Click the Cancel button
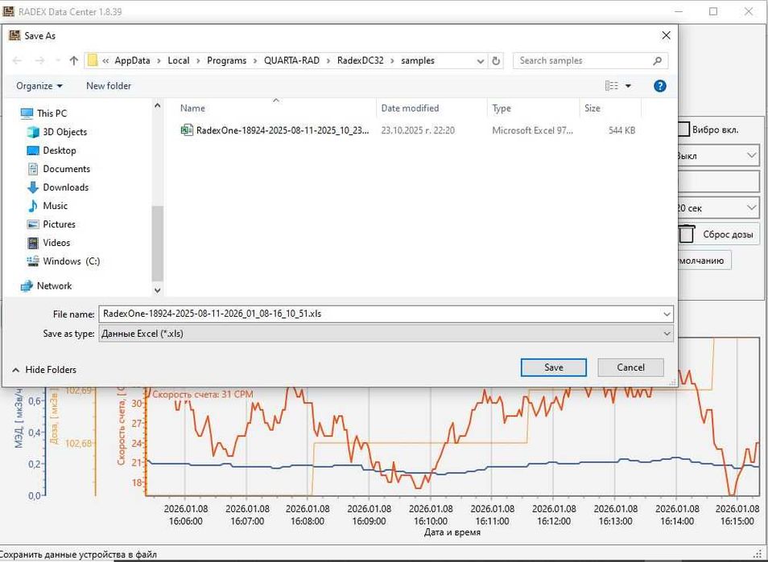This screenshot has width=768, height=562. point(630,367)
